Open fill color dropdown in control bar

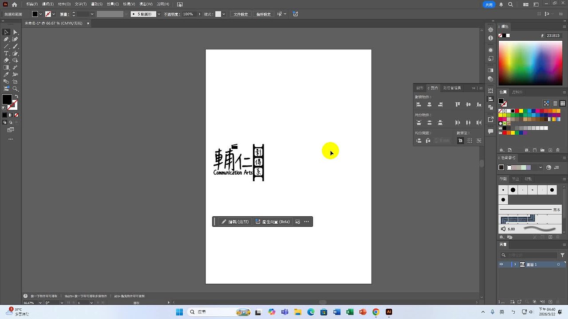coord(41,14)
